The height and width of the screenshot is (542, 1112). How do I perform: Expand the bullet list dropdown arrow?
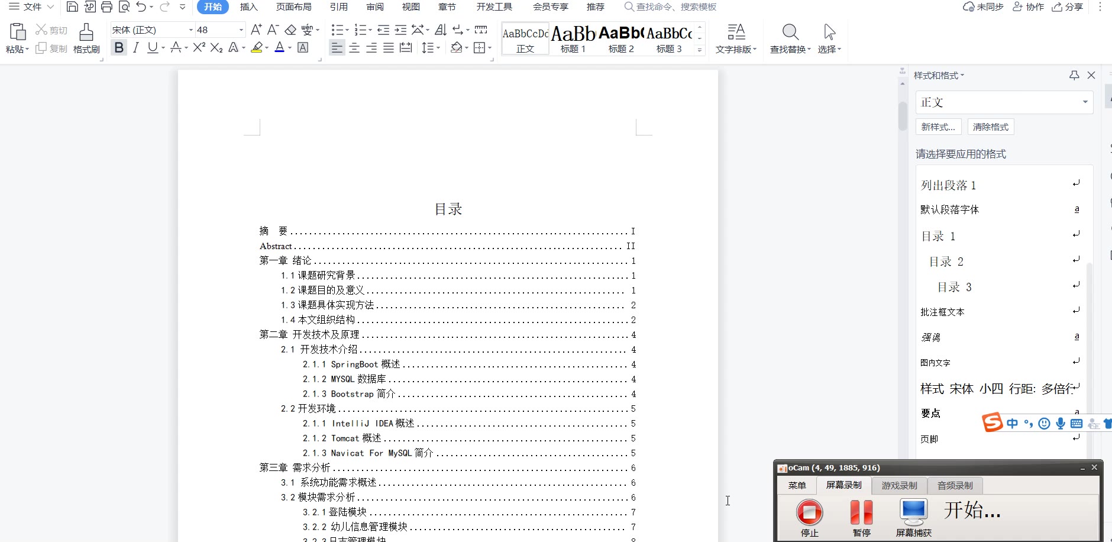[x=347, y=30]
